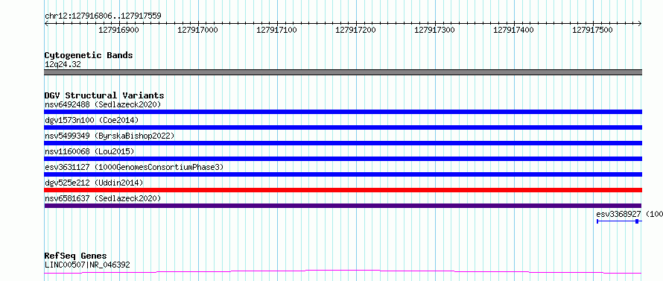Click ruler position 127917000
This screenshot has height=281, width=663.
[198, 30]
